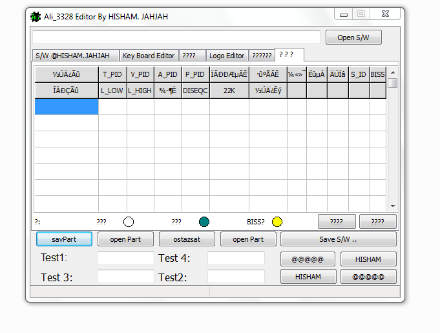This screenshot has height=333, width=440.
Task: Click the file path input field at top
Action: pos(176,37)
